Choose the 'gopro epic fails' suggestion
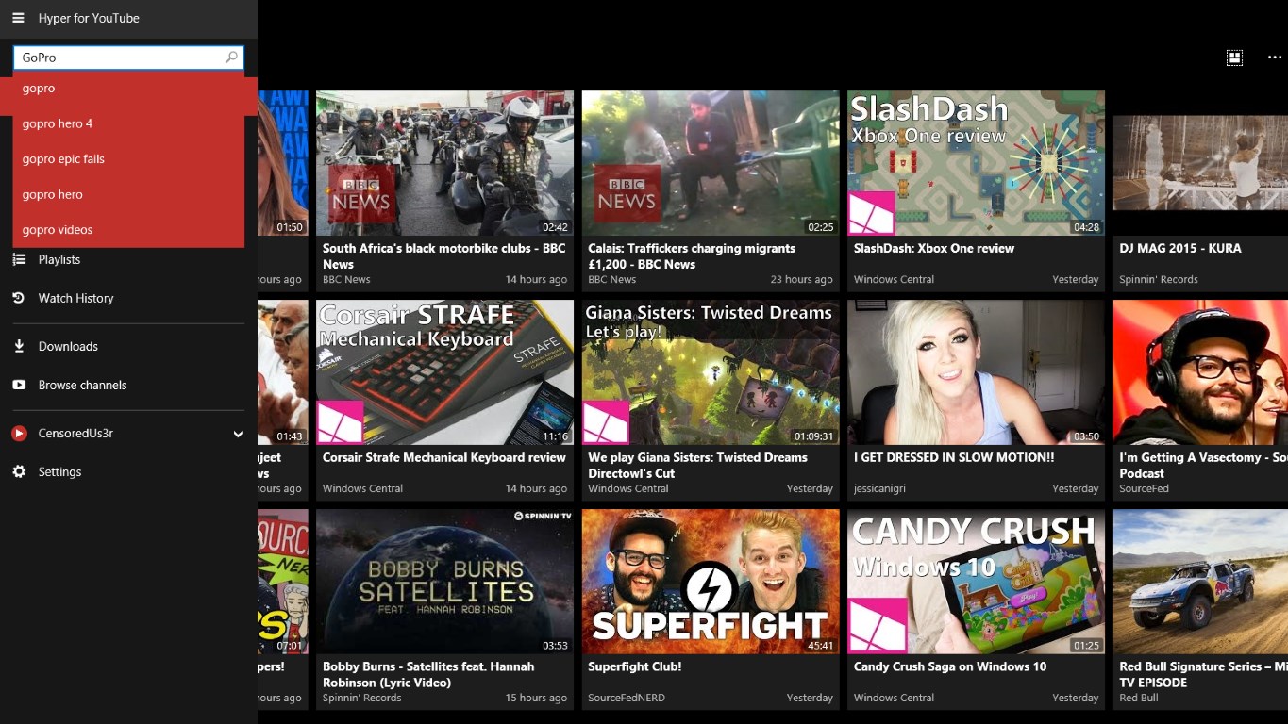1288x724 pixels. click(x=63, y=159)
